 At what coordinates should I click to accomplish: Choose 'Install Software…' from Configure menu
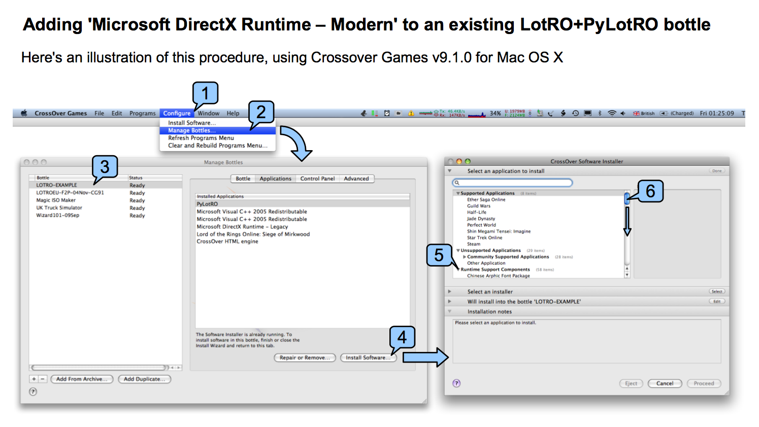[217, 123]
